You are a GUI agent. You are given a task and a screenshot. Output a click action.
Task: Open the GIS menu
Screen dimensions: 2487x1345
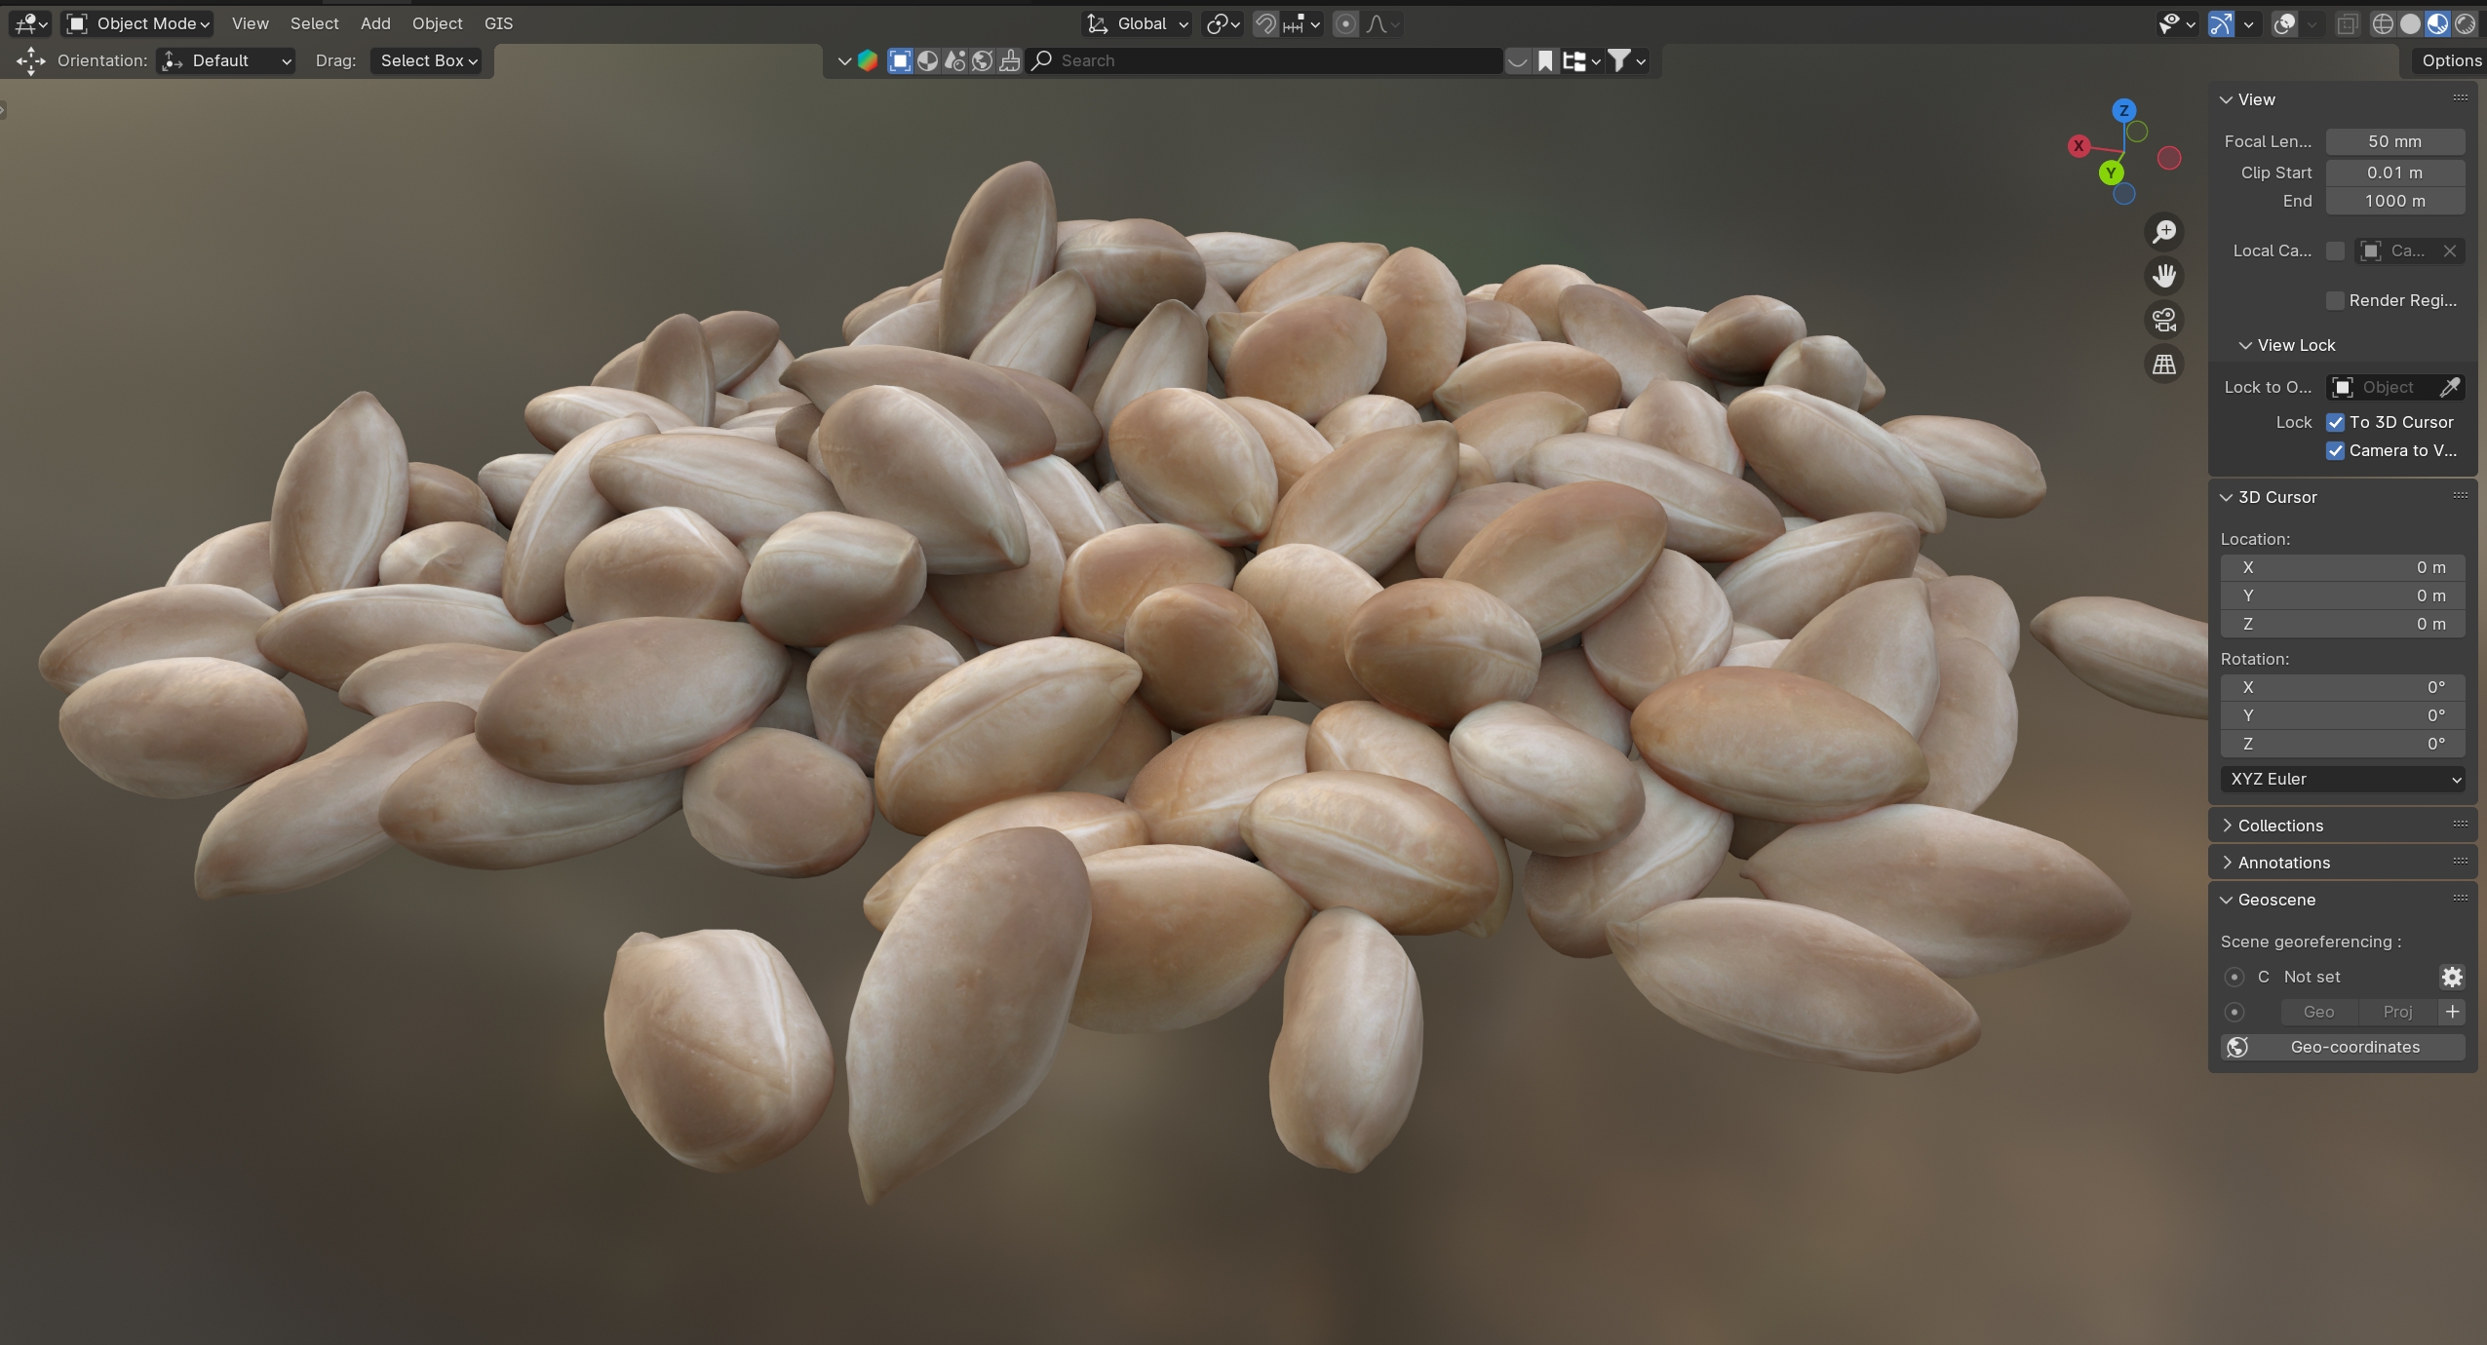pyautogui.click(x=498, y=23)
